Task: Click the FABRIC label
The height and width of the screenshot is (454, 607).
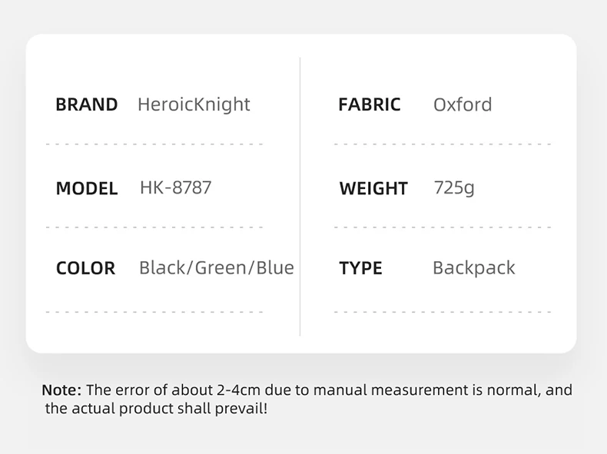Action: pyautogui.click(x=370, y=104)
